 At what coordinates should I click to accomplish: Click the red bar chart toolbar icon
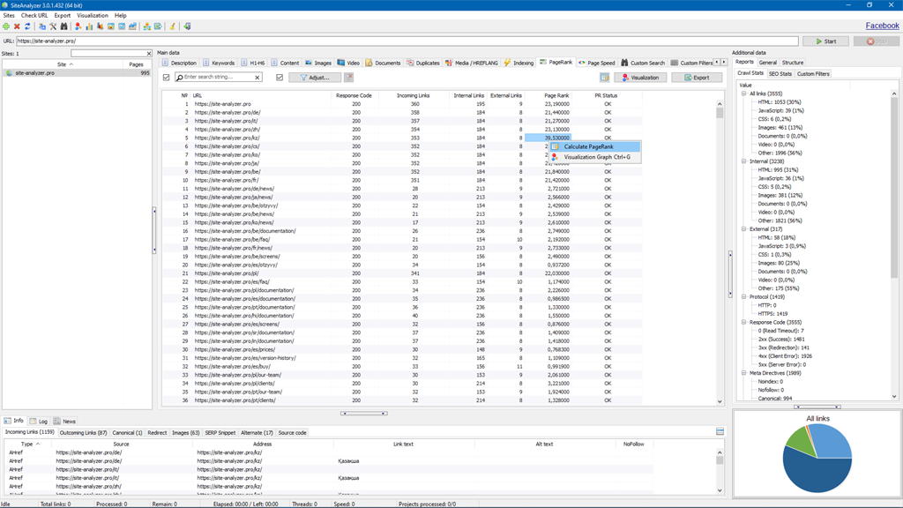[101, 26]
